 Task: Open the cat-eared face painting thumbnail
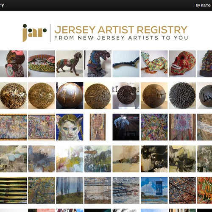(x=70, y=127)
